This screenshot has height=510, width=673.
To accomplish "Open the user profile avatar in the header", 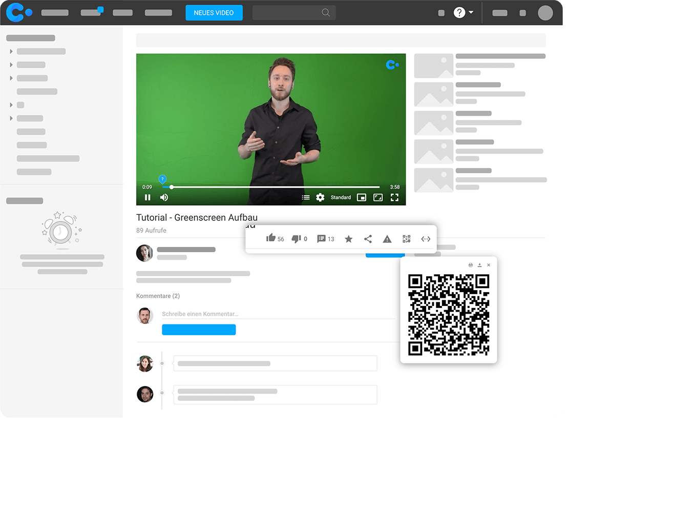I will 545,13.
